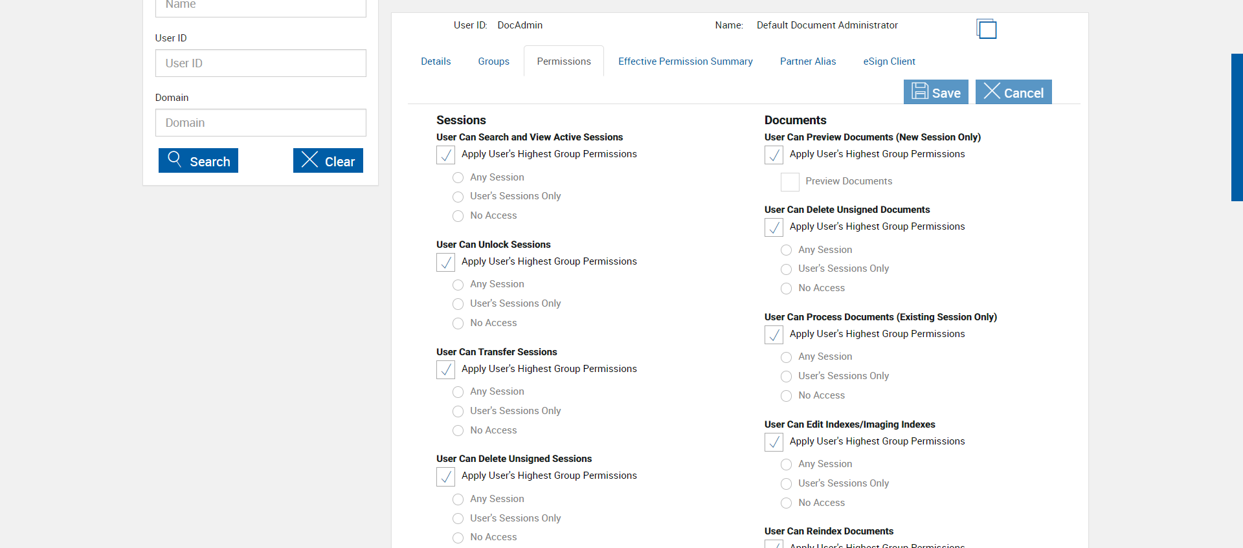The image size is (1243, 548).
Task: Uncheck group permissions under Process Documents (Existing Session Only)
Action: click(x=774, y=334)
